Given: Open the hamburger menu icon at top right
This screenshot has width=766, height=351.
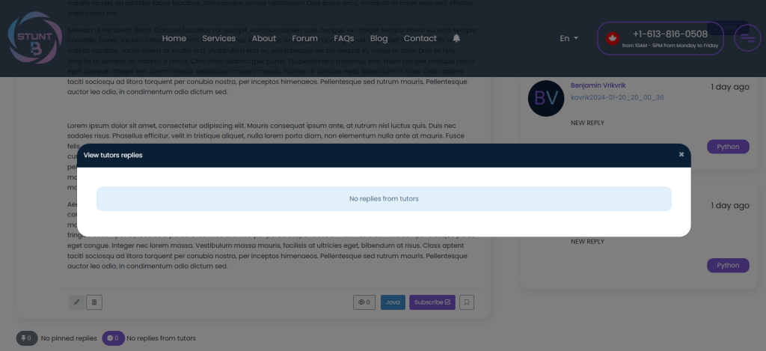Looking at the screenshot, I should pos(747,38).
